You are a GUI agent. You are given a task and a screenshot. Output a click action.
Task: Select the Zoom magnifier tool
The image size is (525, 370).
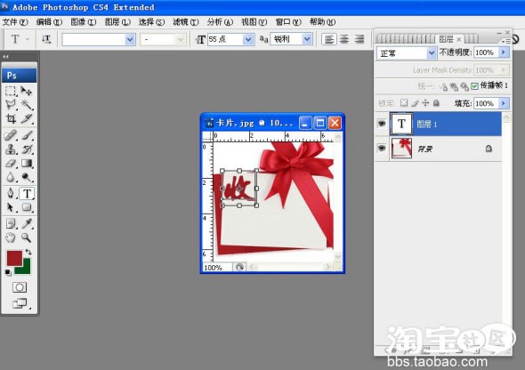27,237
